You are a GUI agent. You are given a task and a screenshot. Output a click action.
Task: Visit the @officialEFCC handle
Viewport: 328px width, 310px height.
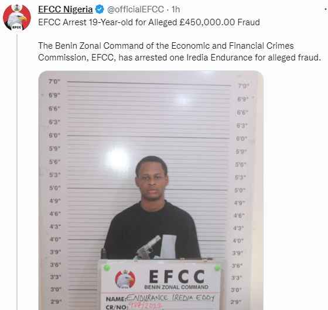point(135,9)
